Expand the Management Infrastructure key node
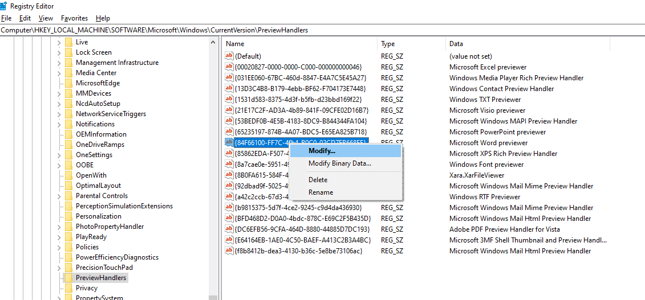Image resolution: width=645 pixels, height=300 pixels. pyautogui.click(x=59, y=63)
